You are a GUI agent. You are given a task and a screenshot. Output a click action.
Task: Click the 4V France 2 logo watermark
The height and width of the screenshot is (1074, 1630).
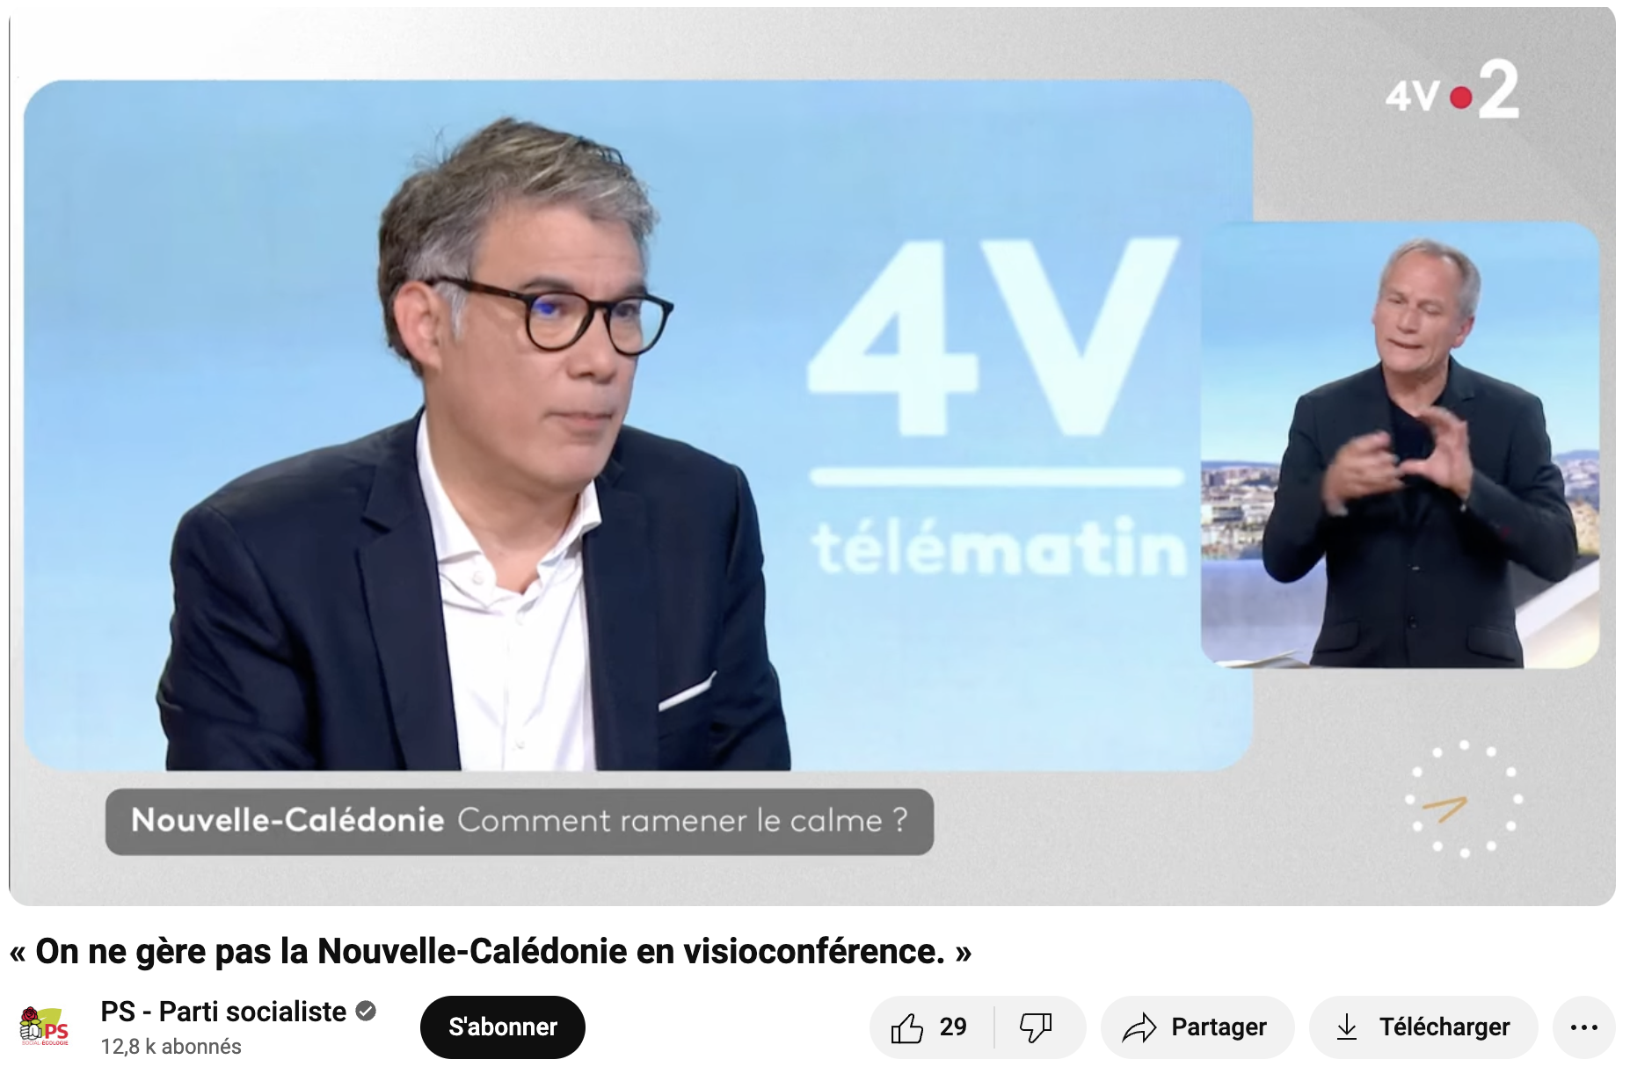pyautogui.click(x=1452, y=91)
